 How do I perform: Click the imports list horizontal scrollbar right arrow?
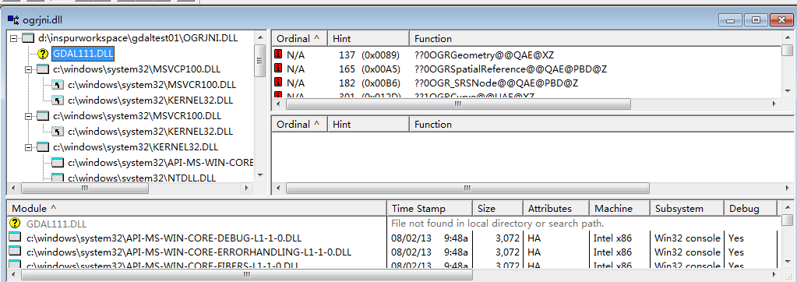point(774,104)
